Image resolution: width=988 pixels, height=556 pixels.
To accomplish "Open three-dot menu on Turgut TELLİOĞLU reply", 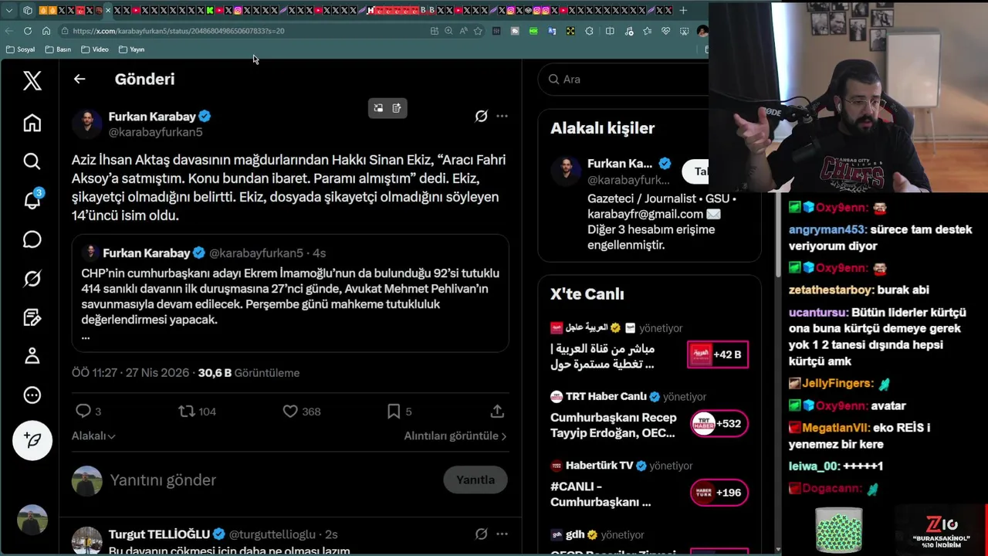I will (502, 534).
